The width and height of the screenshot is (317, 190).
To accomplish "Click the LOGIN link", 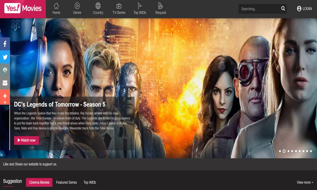I will 304,9.
